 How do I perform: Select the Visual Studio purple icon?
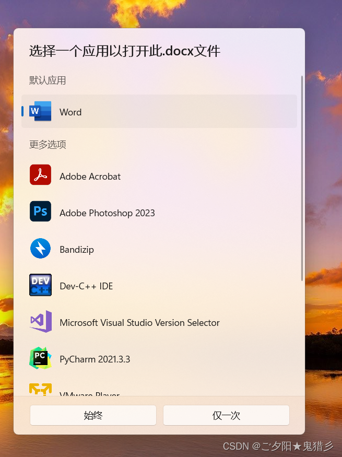point(41,322)
